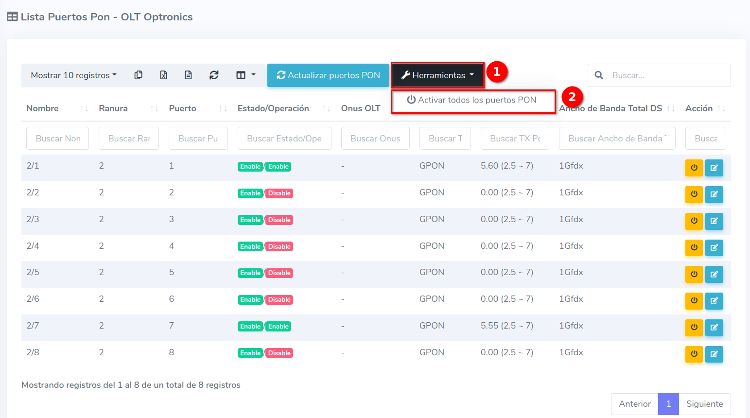Open the Herramientas dropdown
The image size is (750, 418).
pyautogui.click(x=437, y=75)
